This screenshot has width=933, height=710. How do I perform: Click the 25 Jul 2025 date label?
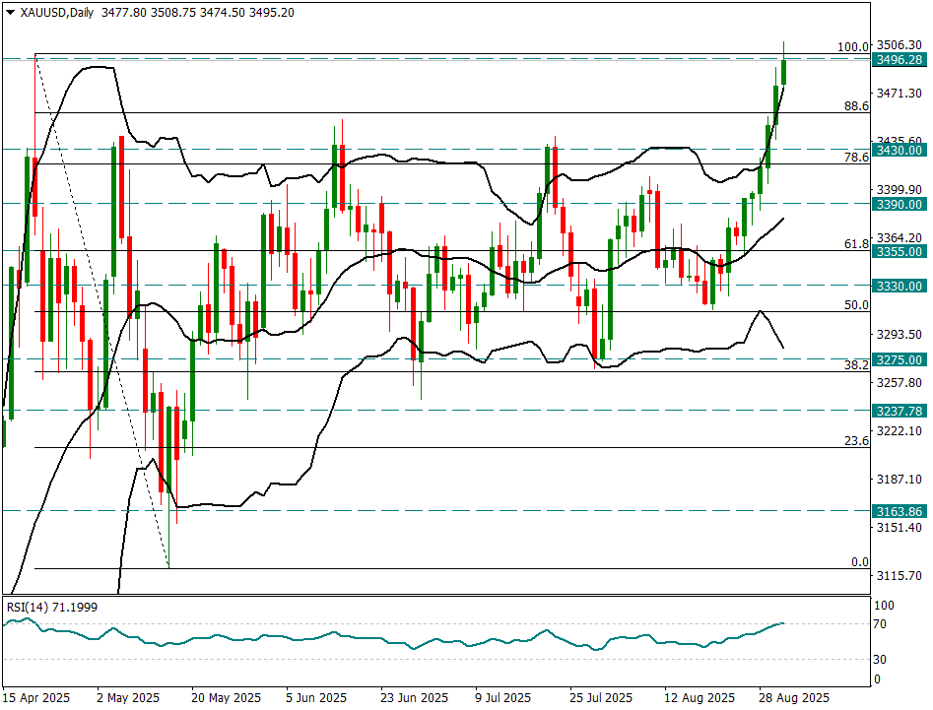click(x=601, y=697)
